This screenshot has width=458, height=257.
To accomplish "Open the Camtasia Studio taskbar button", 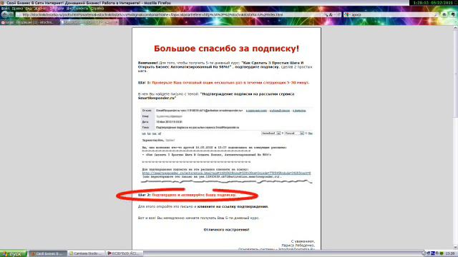I will 86,254.
